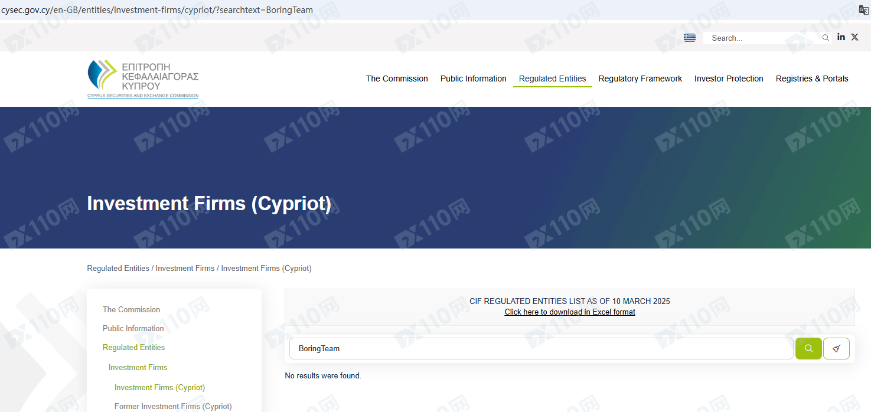The width and height of the screenshot is (871, 412).
Task: Open Regulatory Framework menu
Action: point(640,79)
